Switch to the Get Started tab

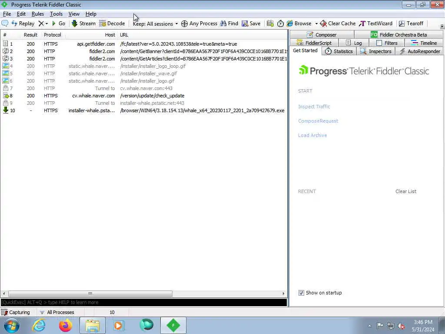click(305, 50)
